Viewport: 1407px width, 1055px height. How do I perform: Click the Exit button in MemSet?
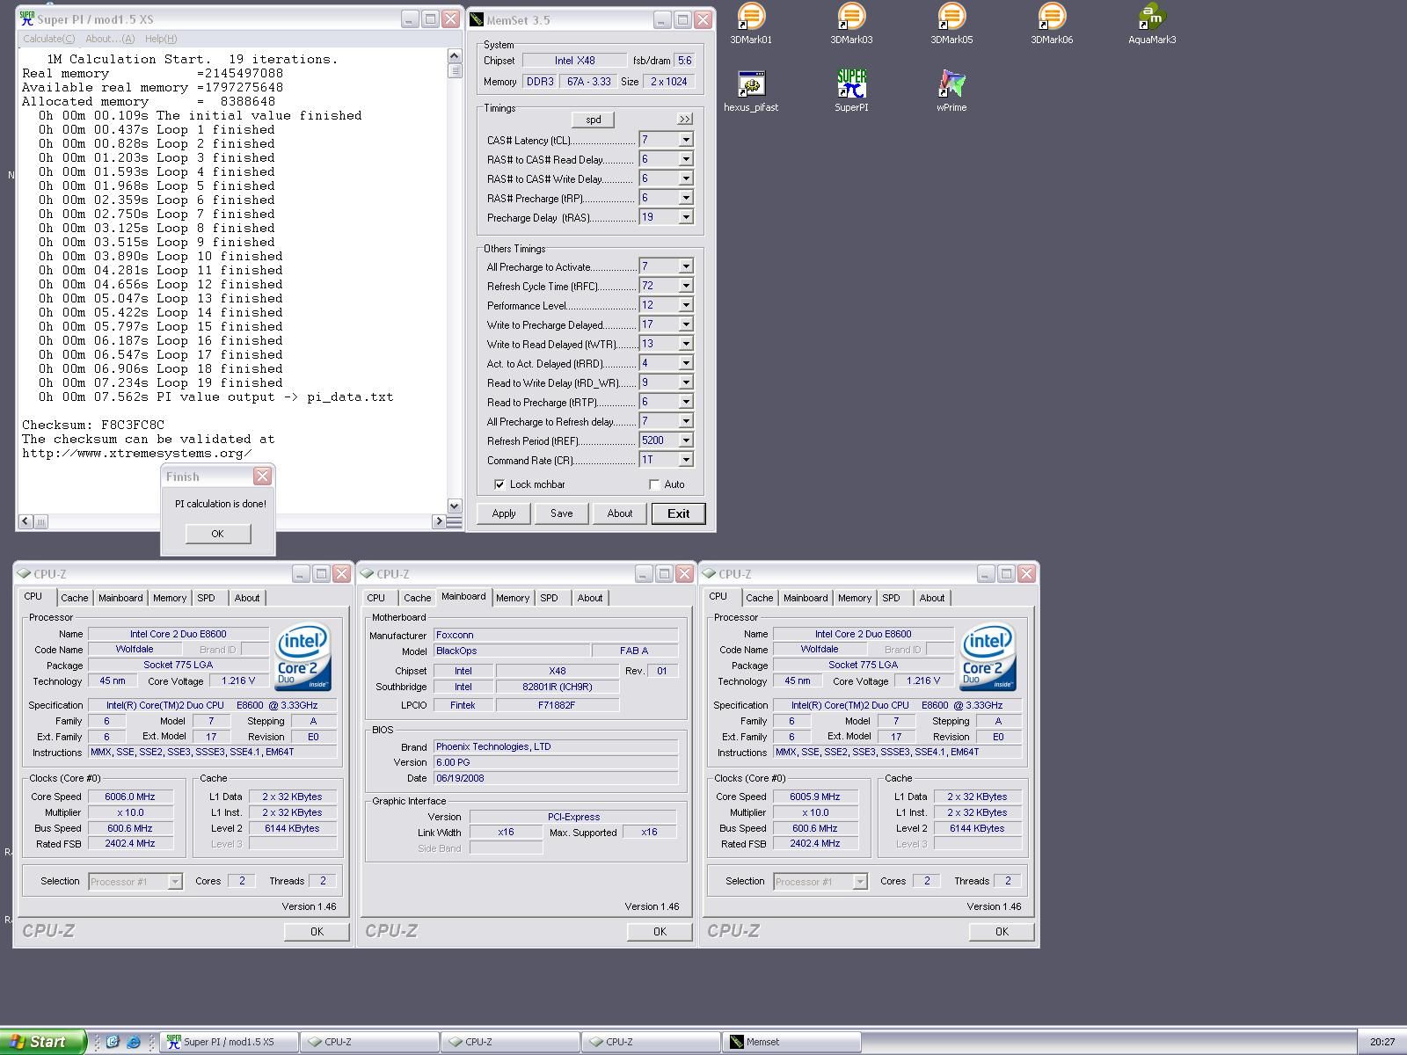click(x=678, y=513)
